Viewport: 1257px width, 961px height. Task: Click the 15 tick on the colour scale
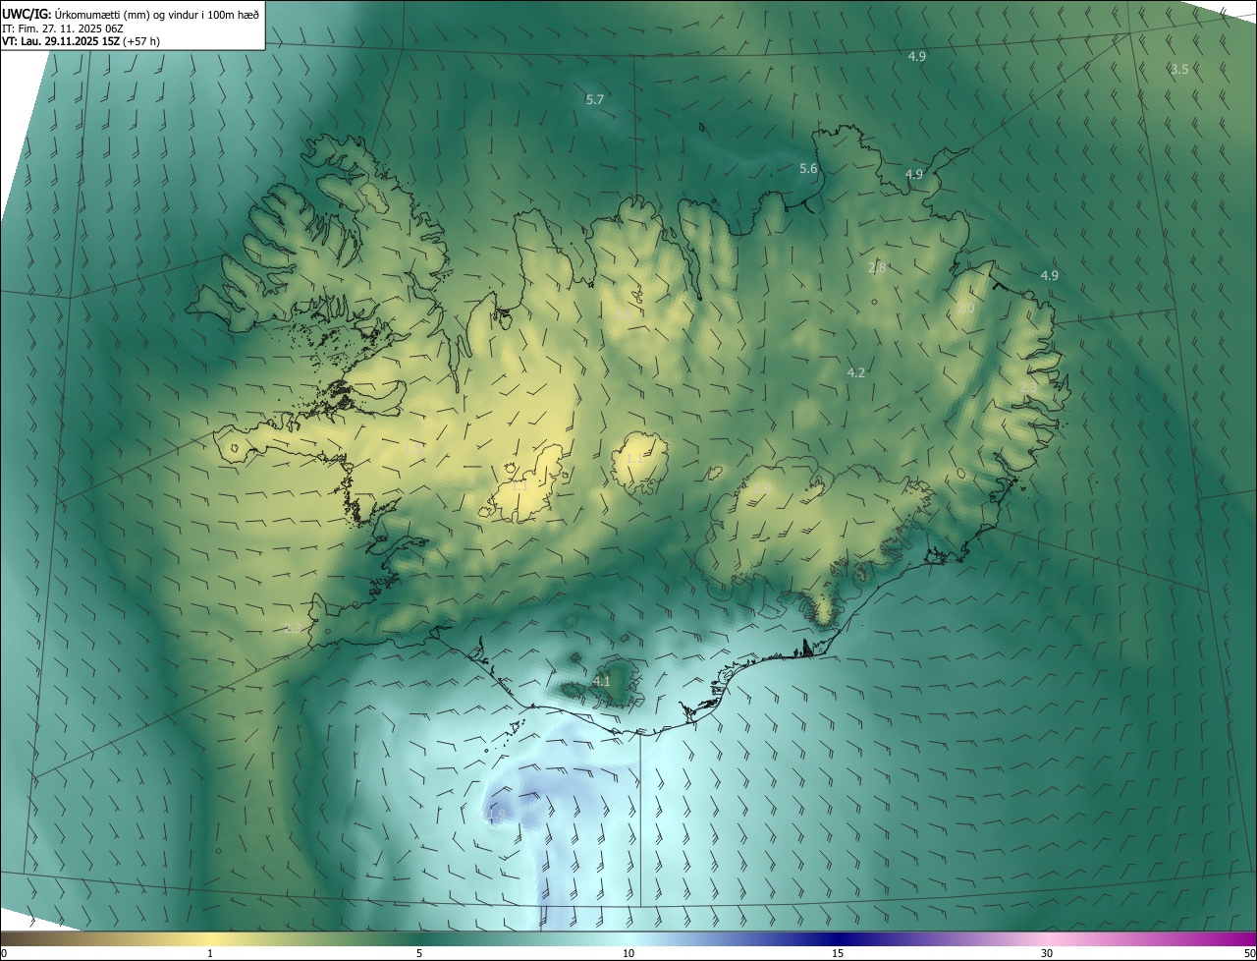[x=838, y=953]
